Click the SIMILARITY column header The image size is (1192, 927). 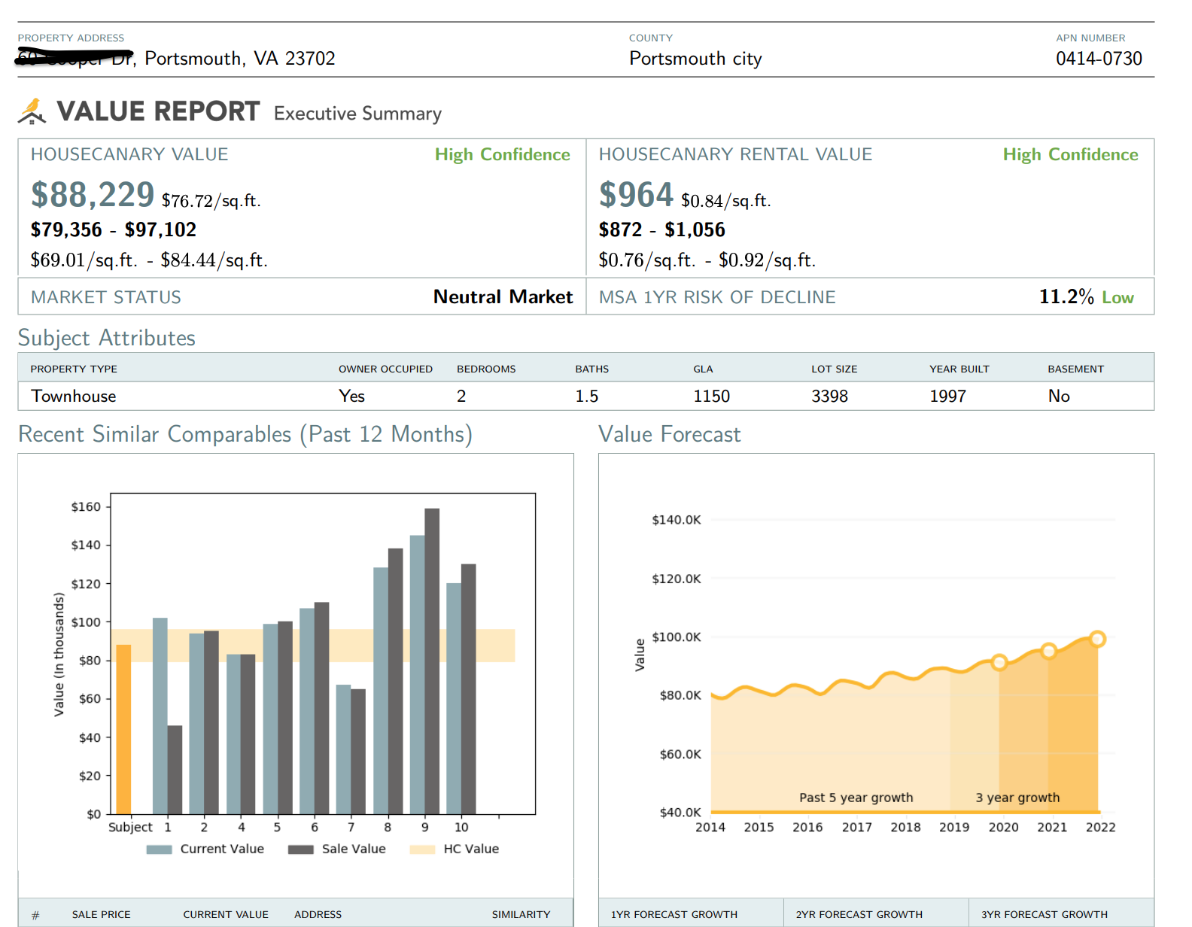click(521, 914)
